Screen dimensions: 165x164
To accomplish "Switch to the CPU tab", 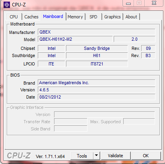I will (x=14, y=17).
